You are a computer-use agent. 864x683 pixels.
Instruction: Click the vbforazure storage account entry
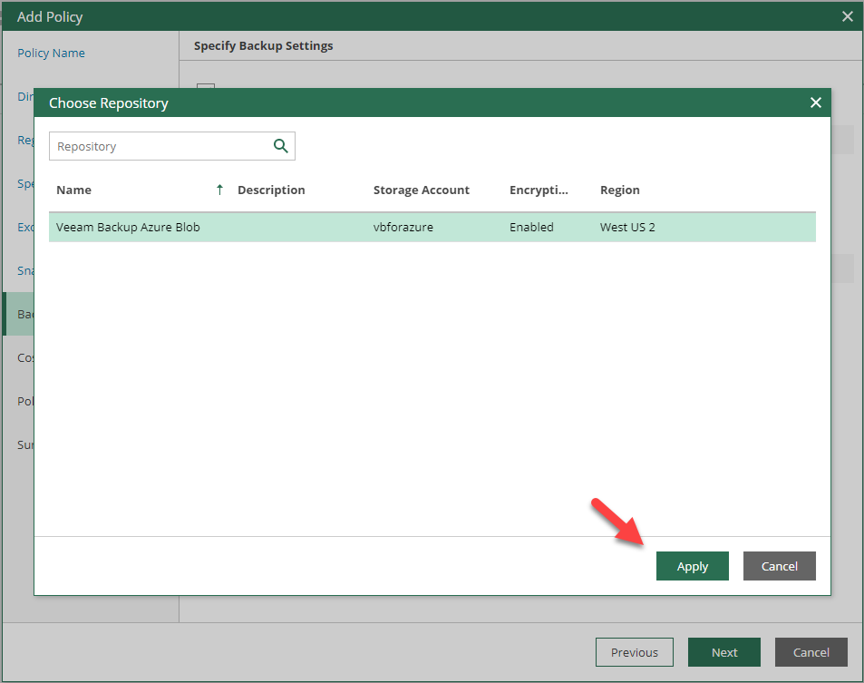403,227
